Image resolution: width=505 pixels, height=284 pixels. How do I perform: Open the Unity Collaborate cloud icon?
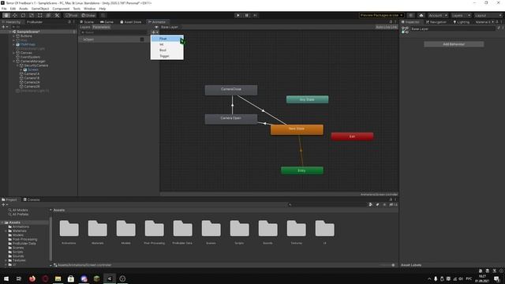click(410, 15)
